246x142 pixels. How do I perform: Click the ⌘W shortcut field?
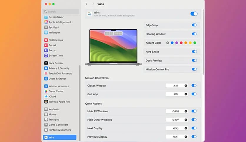177,86
